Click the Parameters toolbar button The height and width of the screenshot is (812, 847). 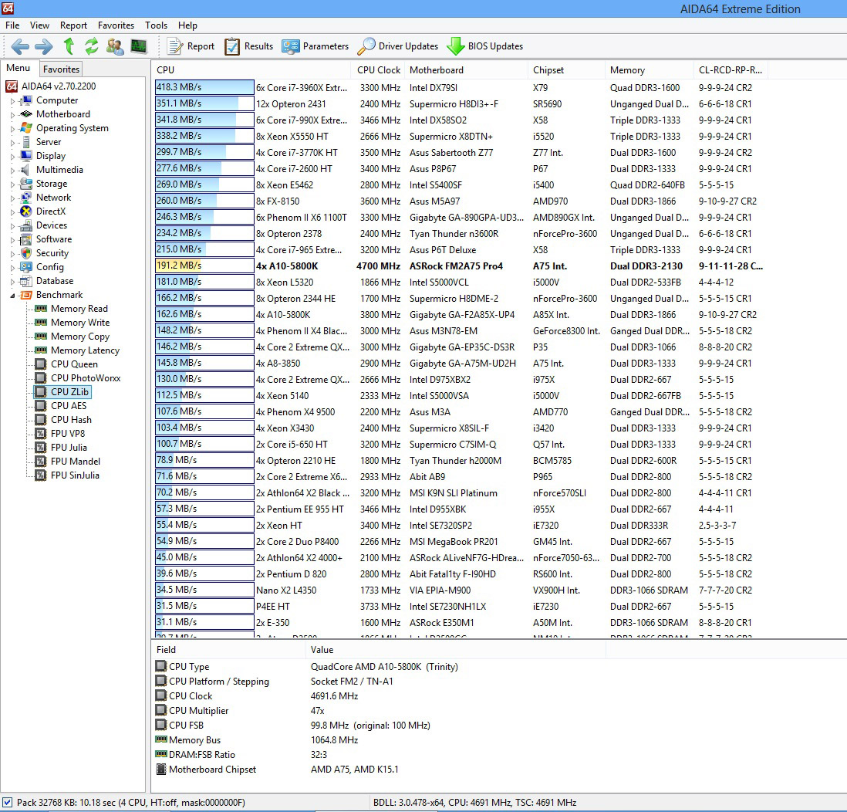pyautogui.click(x=316, y=46)
